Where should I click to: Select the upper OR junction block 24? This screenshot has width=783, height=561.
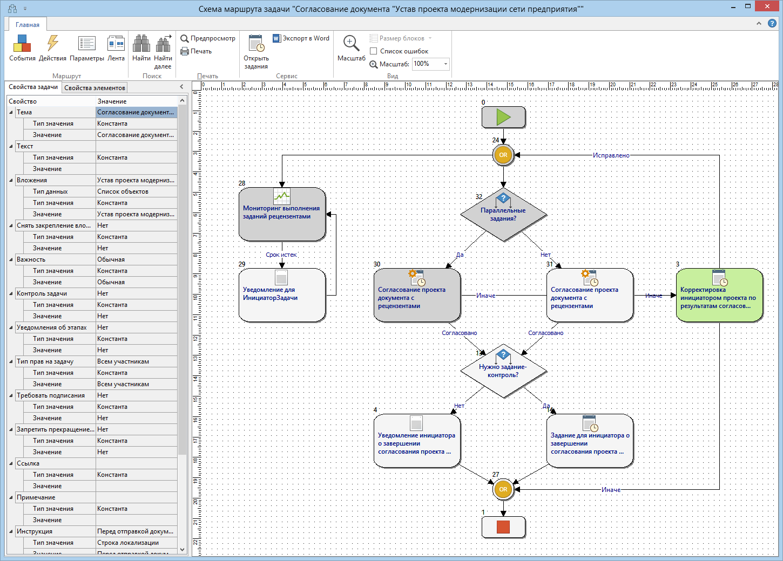pyautogui.click(x=503, y=155)
